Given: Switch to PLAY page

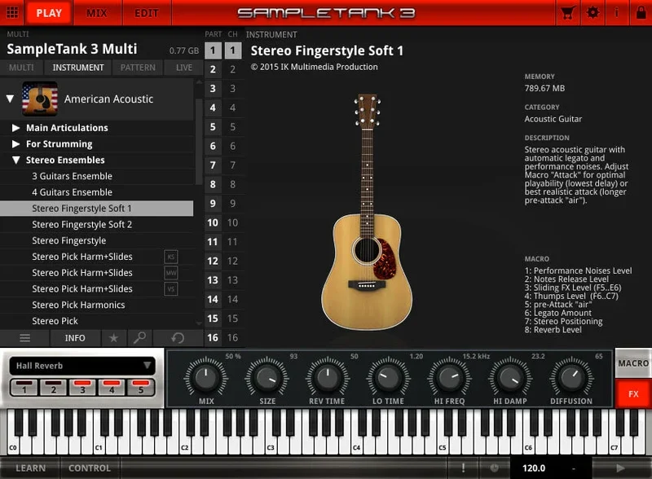Looking at the screenshot, I should [49, 13].
